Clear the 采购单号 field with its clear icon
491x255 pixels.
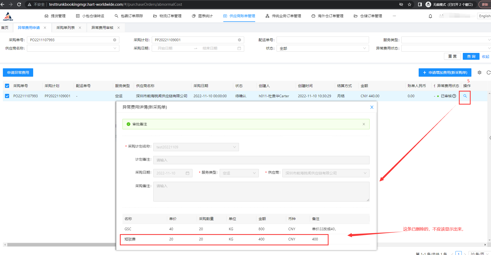coord(115,40)
